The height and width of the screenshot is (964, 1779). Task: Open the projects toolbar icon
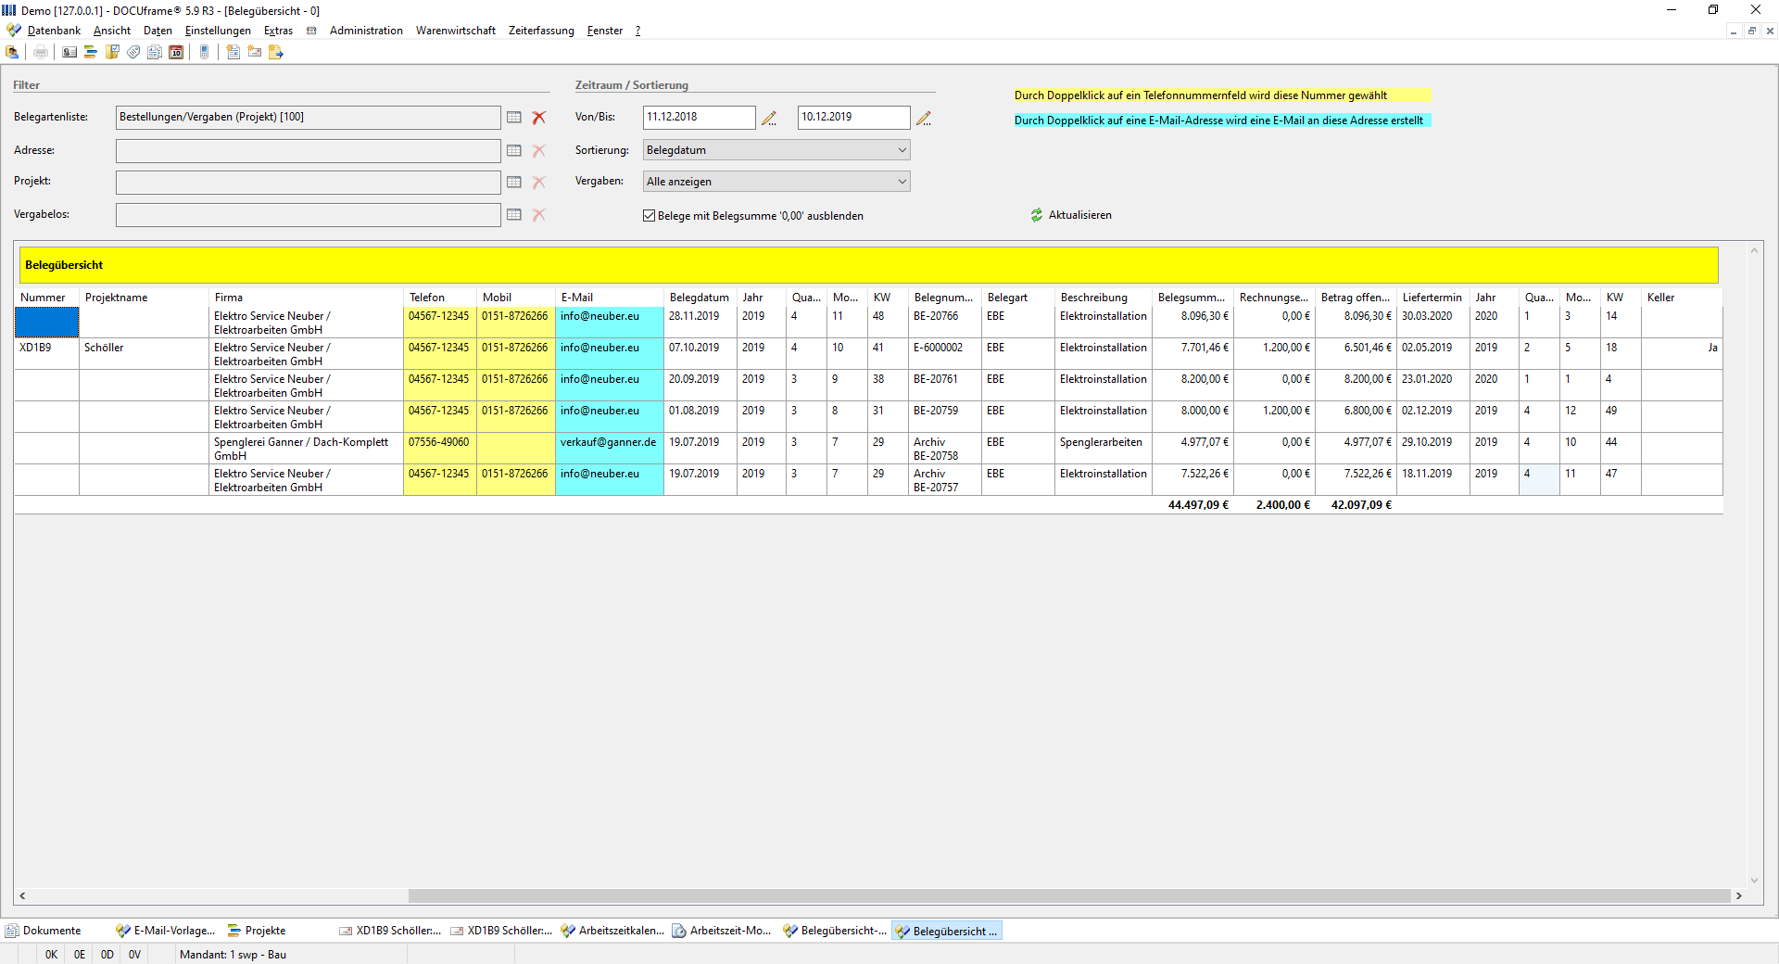click(91, 52)
